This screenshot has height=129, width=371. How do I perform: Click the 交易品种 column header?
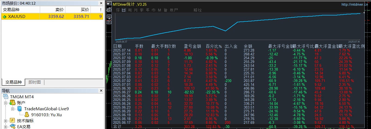tap(20, 10)
